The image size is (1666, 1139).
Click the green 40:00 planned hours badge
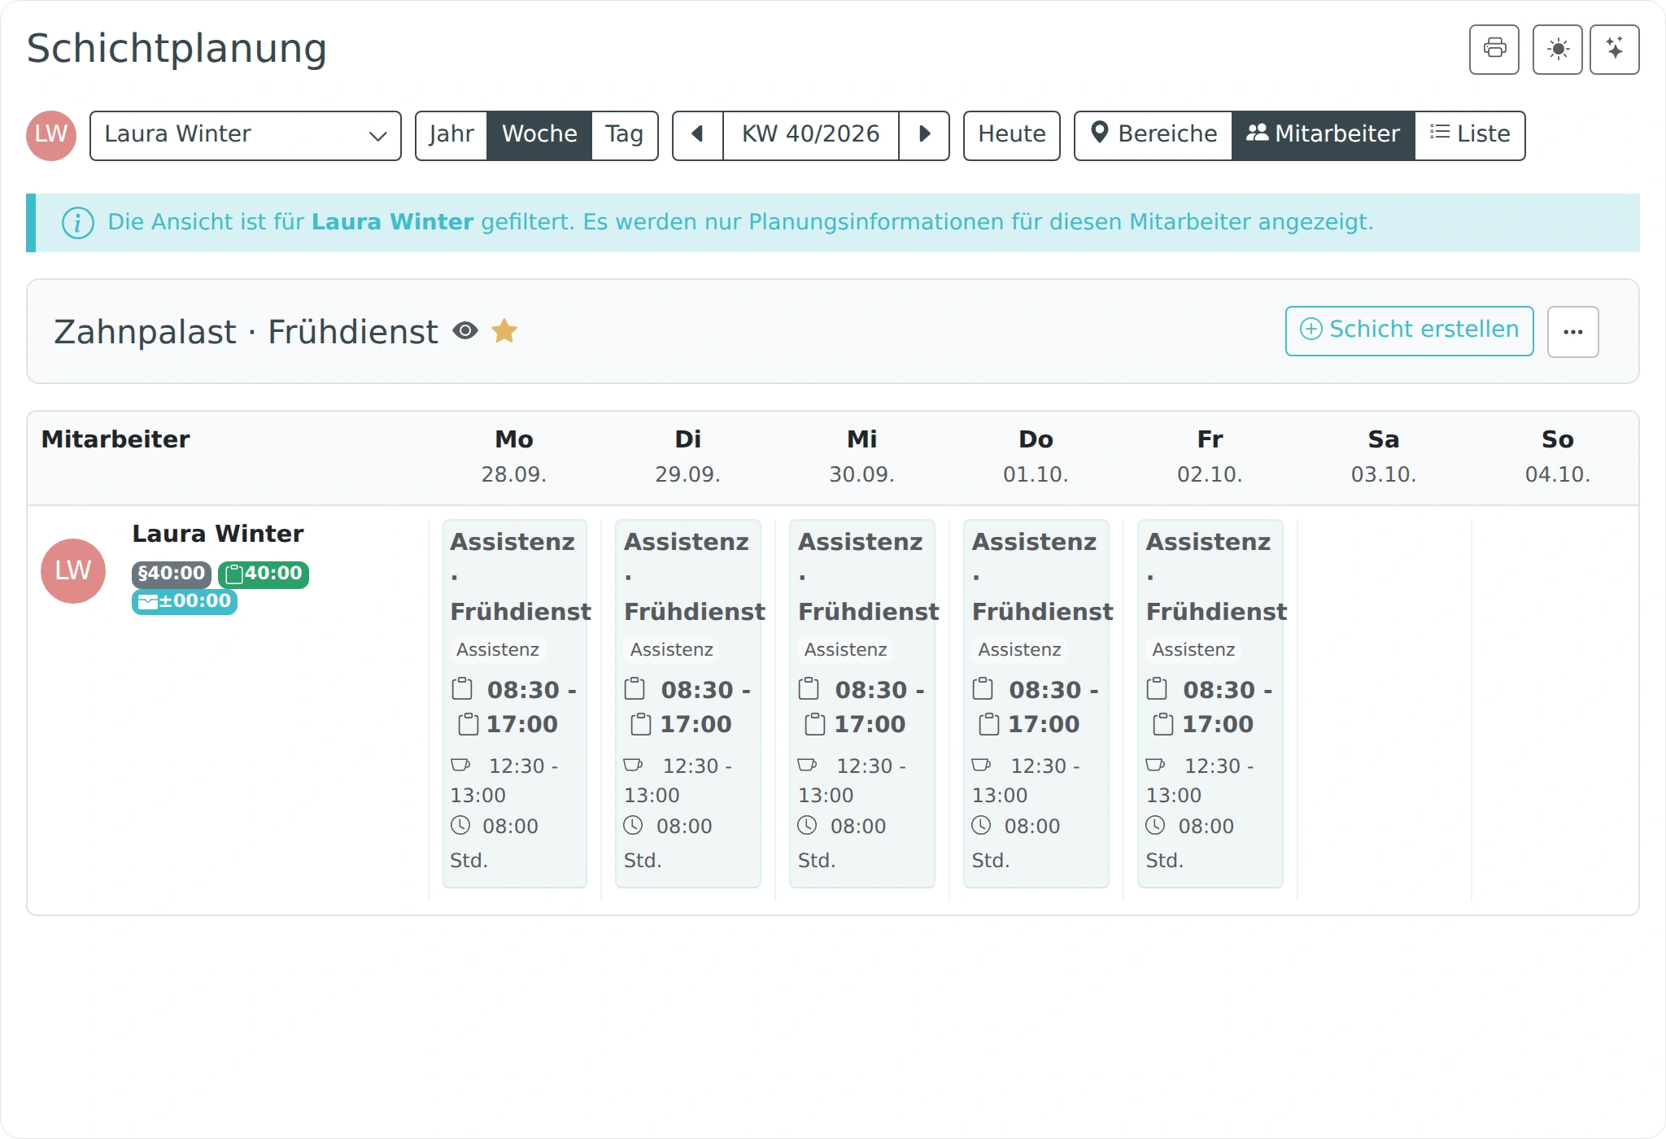point(264,574)
